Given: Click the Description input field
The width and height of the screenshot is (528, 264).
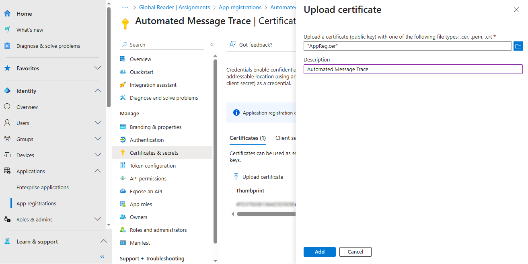Looking at the screenshot, I should 413,69.
